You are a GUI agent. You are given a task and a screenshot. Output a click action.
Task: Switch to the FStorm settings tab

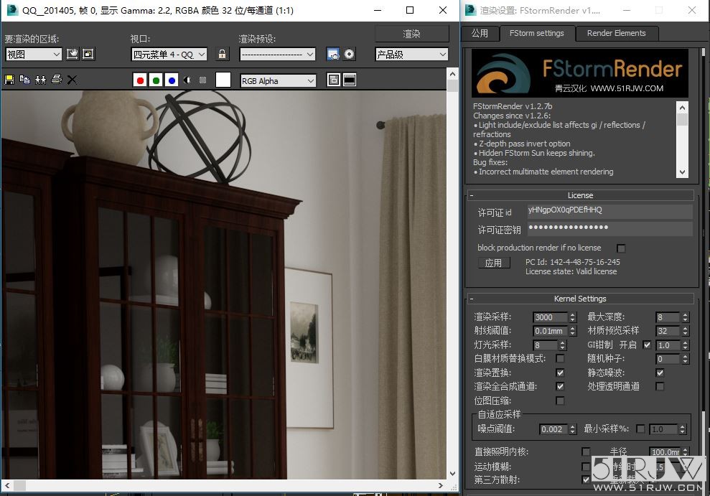(536, 33)
